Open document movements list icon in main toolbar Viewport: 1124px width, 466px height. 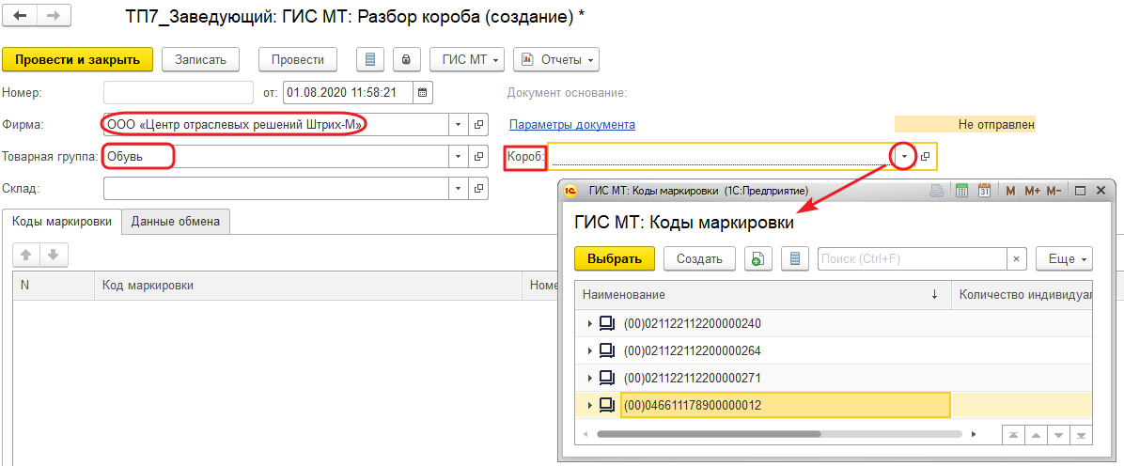point(370,59)
